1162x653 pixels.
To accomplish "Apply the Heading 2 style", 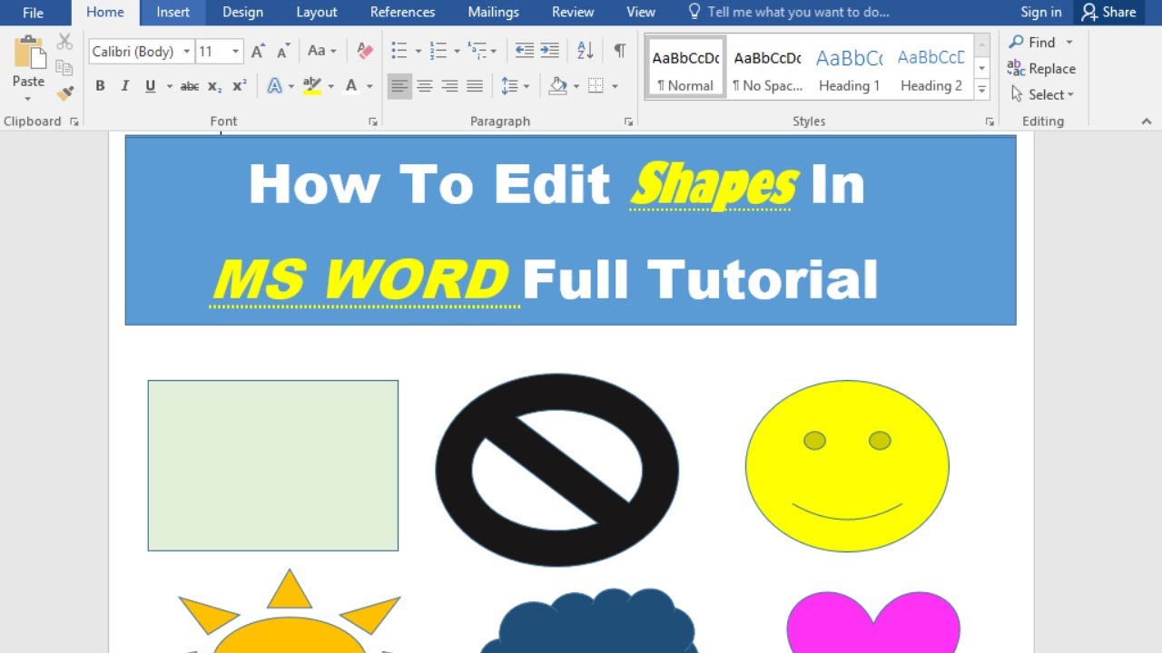I will pyautogui.click(x=931, y=68).
